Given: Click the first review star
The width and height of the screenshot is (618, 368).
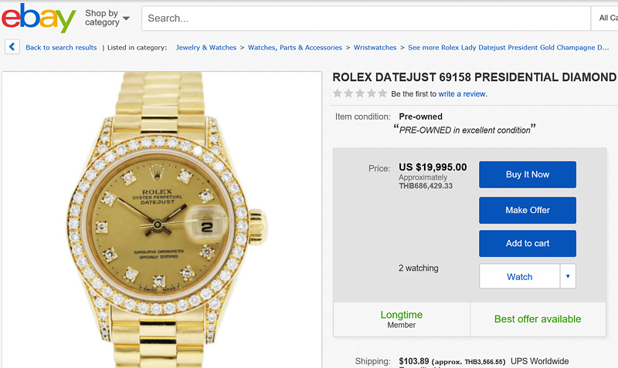Looking at the screenshot, I should click(338, 93).
